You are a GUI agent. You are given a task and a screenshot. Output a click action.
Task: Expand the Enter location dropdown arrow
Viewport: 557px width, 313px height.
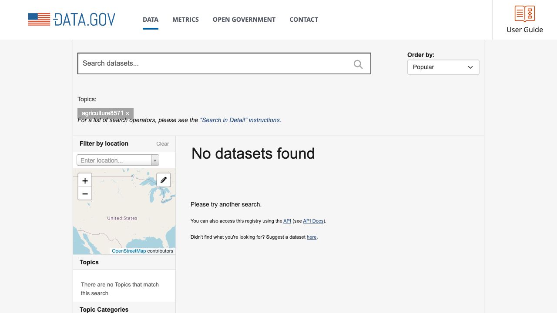[x=155, y=160]
